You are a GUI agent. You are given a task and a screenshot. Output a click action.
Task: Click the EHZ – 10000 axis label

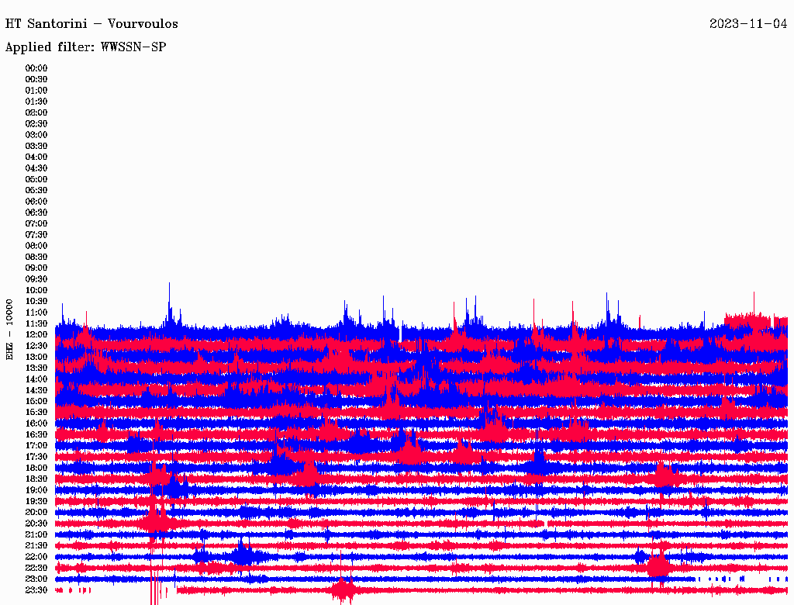[9, 330]
